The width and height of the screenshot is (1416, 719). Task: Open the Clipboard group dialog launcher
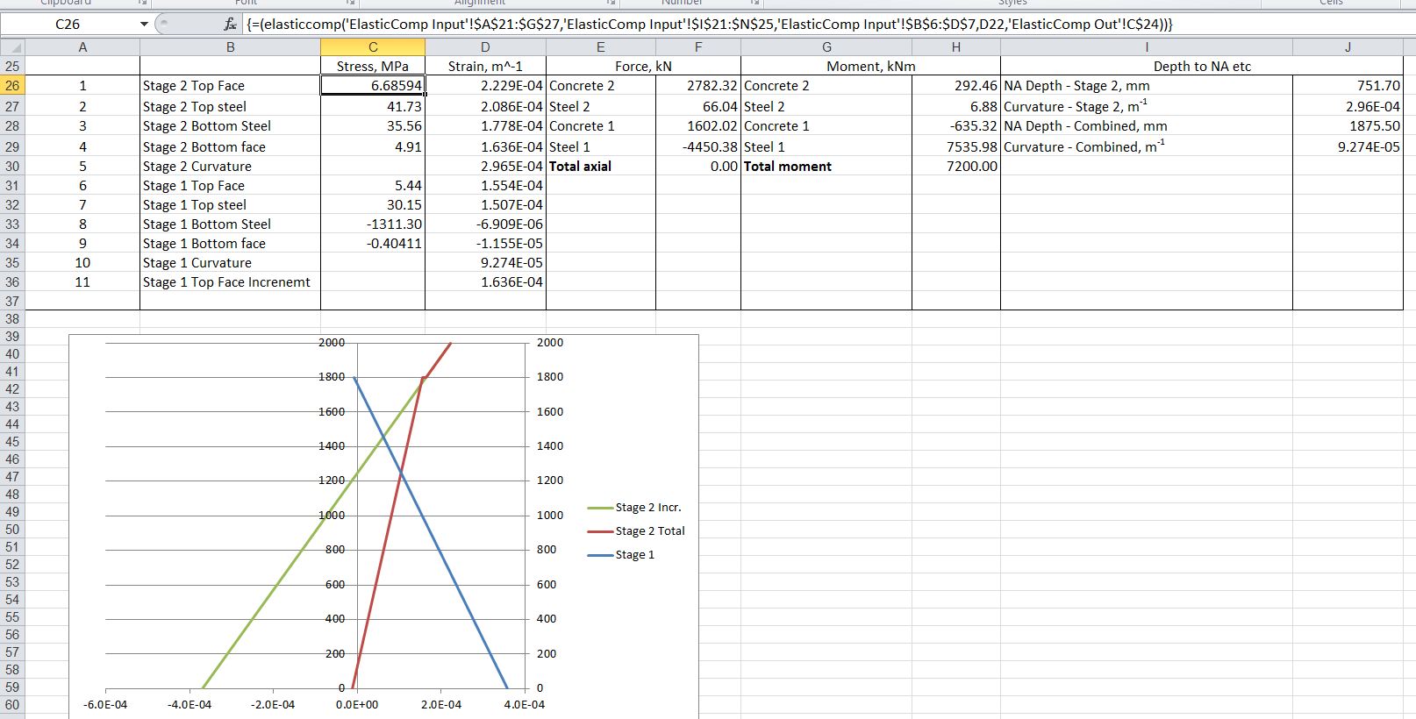142,4
